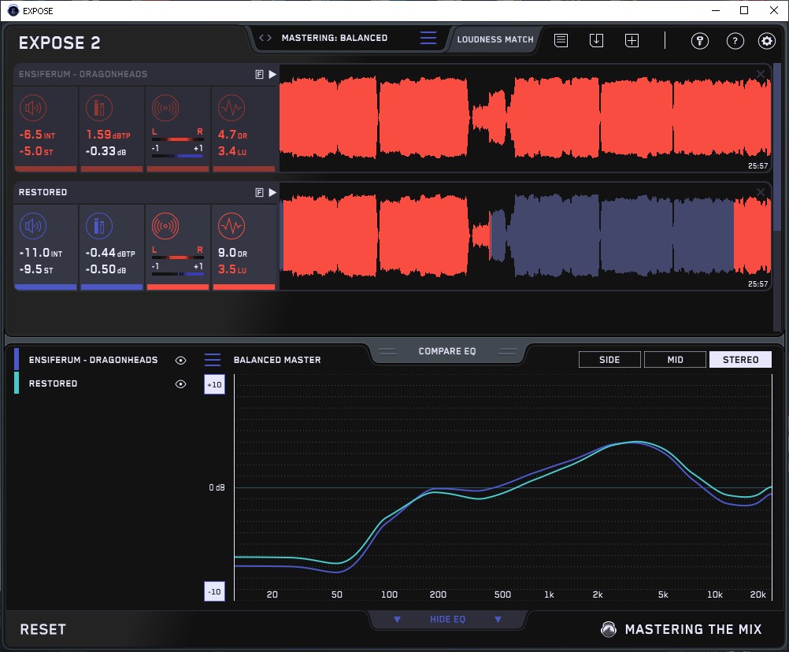The width and height of the screenshot is (789, 652).
Task: Step through presets with the arrows icon
Action: 265,38
